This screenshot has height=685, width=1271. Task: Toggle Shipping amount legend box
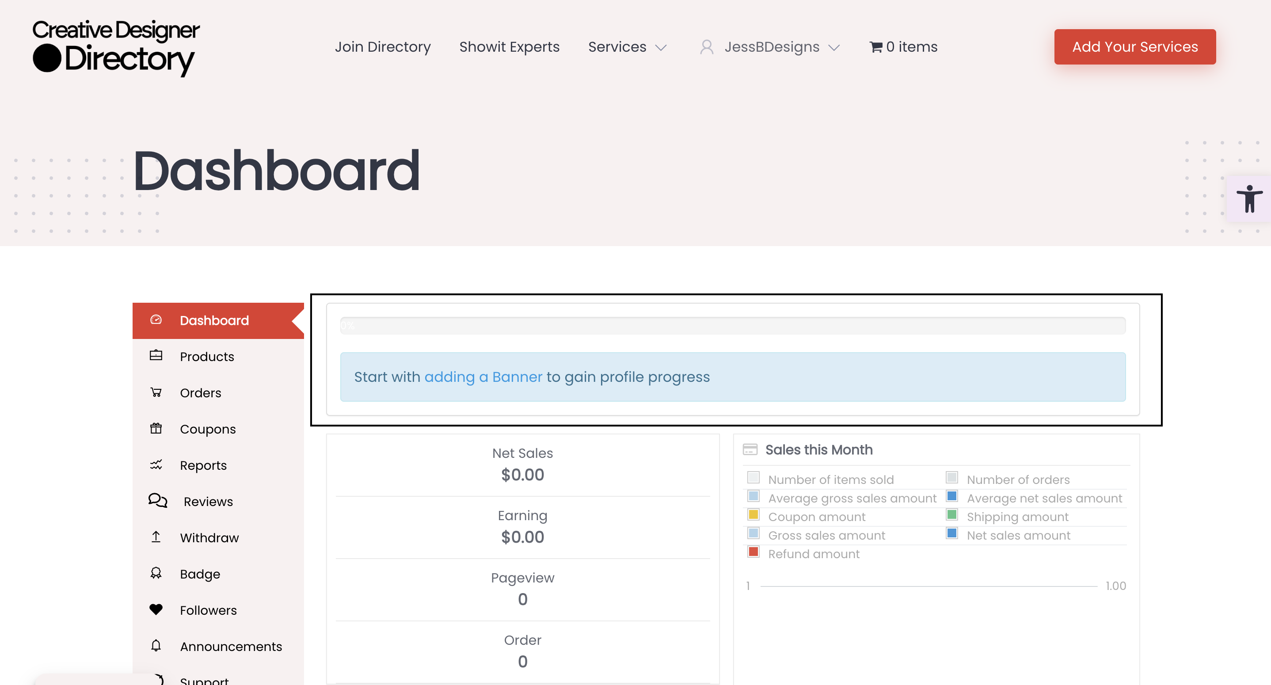click(952, 515)
